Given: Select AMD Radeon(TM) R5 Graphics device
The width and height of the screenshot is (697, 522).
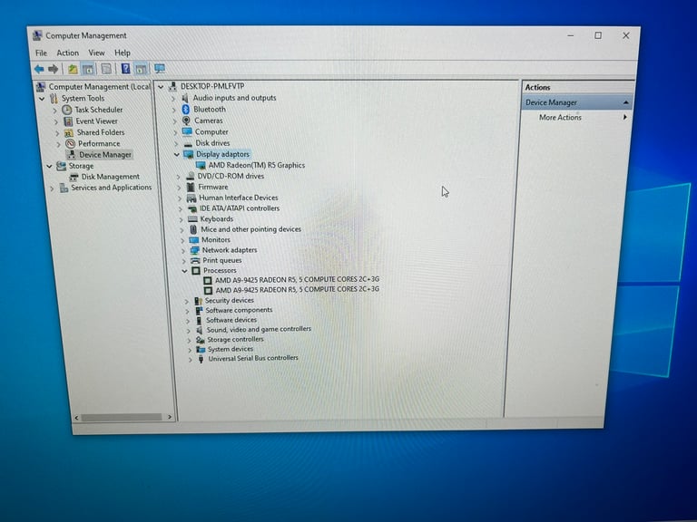Looking at the screenshot, I should point(257,165).
